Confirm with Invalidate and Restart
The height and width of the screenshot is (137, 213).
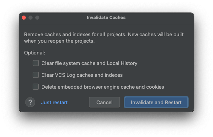[x=156, y=102]
